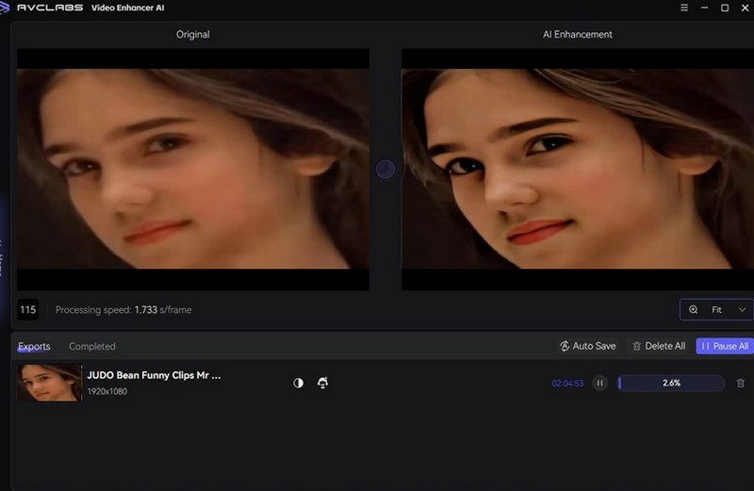Click the AVCLabs logo icon

click(x=8, y=8)
